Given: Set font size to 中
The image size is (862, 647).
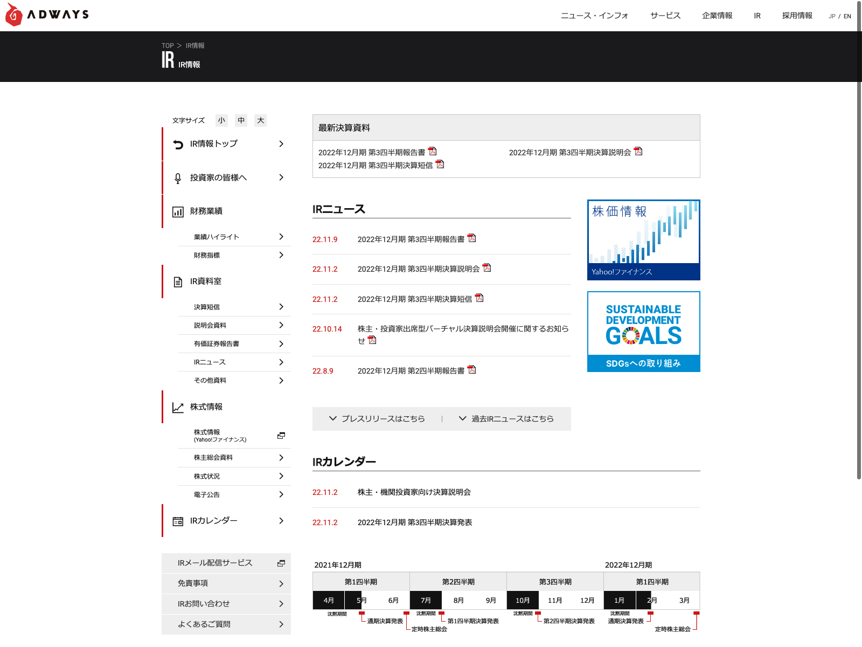Looking at the screenshot, I should pos(241,120).
